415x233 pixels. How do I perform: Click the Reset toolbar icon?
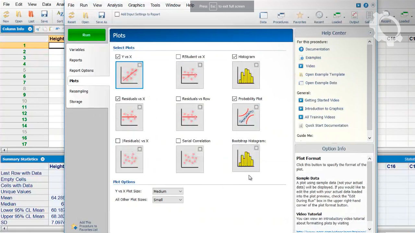coord(71,16)
